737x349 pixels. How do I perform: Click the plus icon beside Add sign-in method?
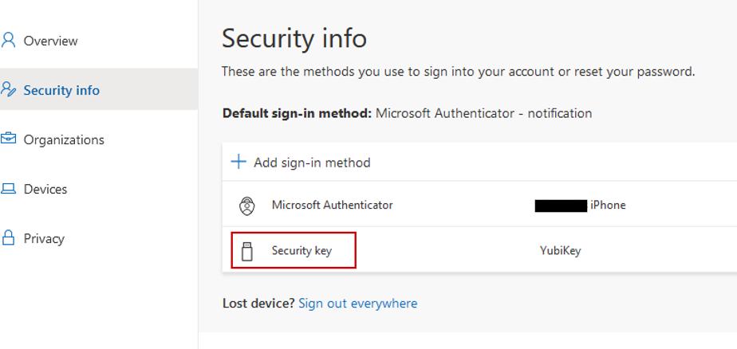pos(238,162)
